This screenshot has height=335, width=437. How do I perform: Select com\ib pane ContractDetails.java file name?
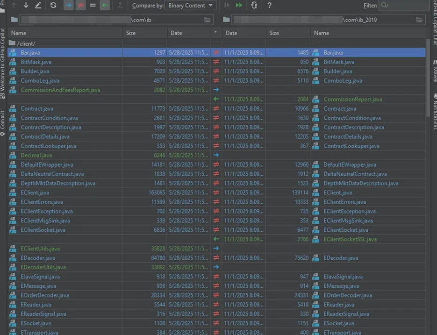[x=45, y=136]
